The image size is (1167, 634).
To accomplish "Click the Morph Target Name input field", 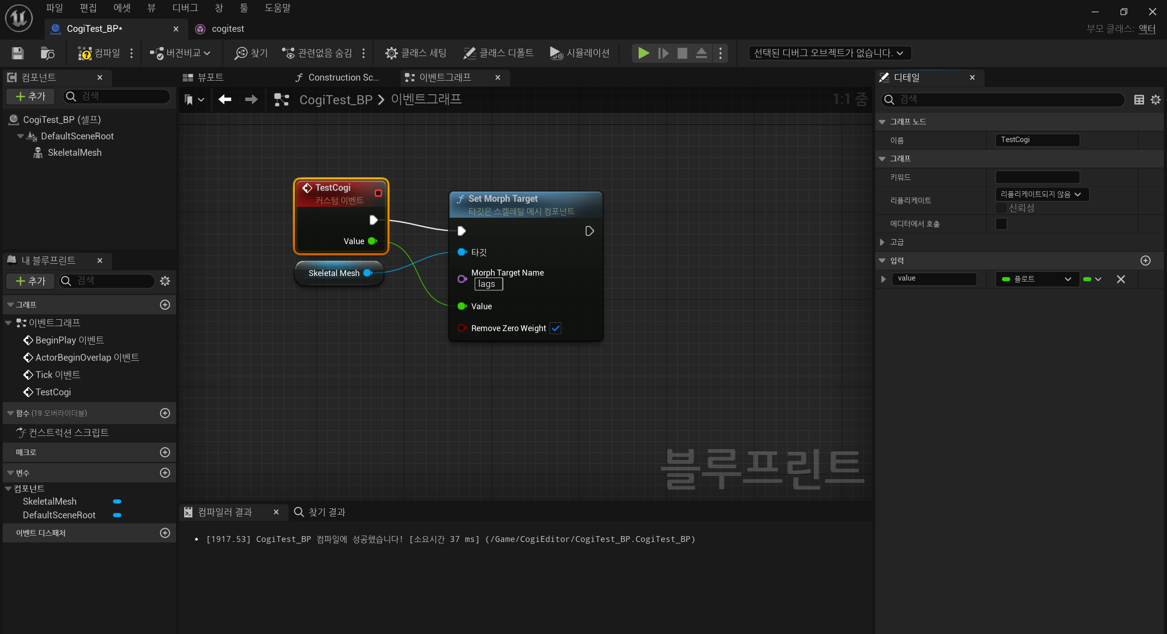I will tap(488, 284).
